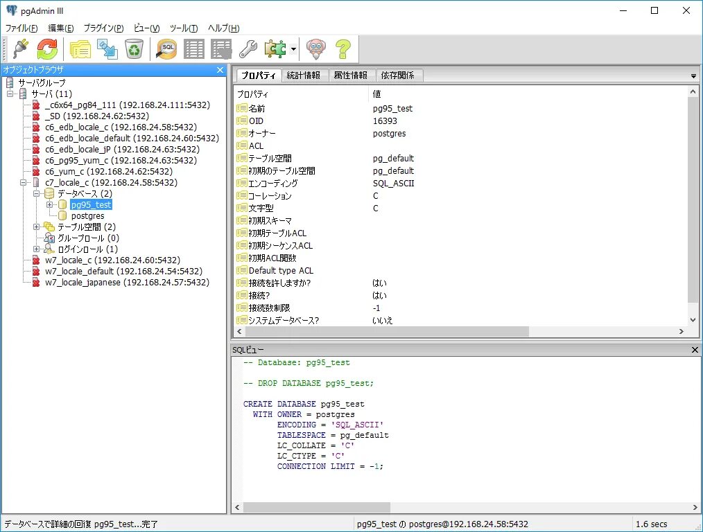
Task: Click SQL view horizontal scrollbar right arrow
Action: [695, 507]
